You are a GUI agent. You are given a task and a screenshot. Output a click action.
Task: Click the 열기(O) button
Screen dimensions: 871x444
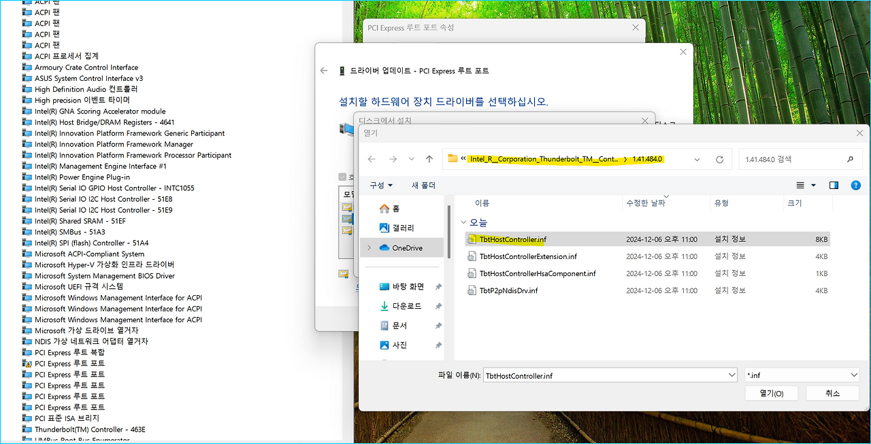tap(772, 393)
